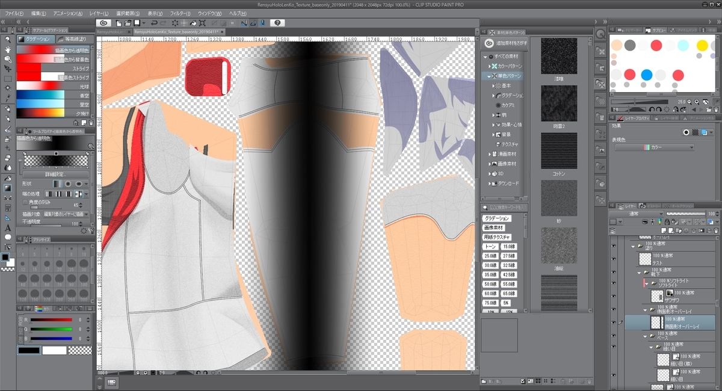722x391 pixels.
Task: Click rotate left icon in Sub View
Action: tap(652, 109)
